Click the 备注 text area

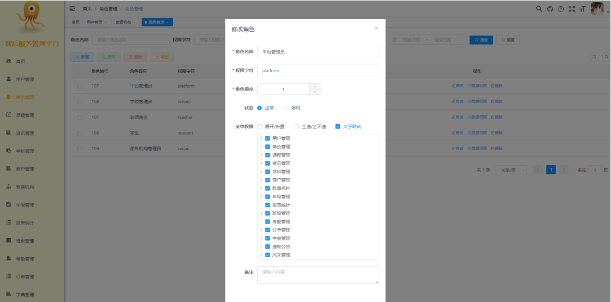(x=318, y=275)
